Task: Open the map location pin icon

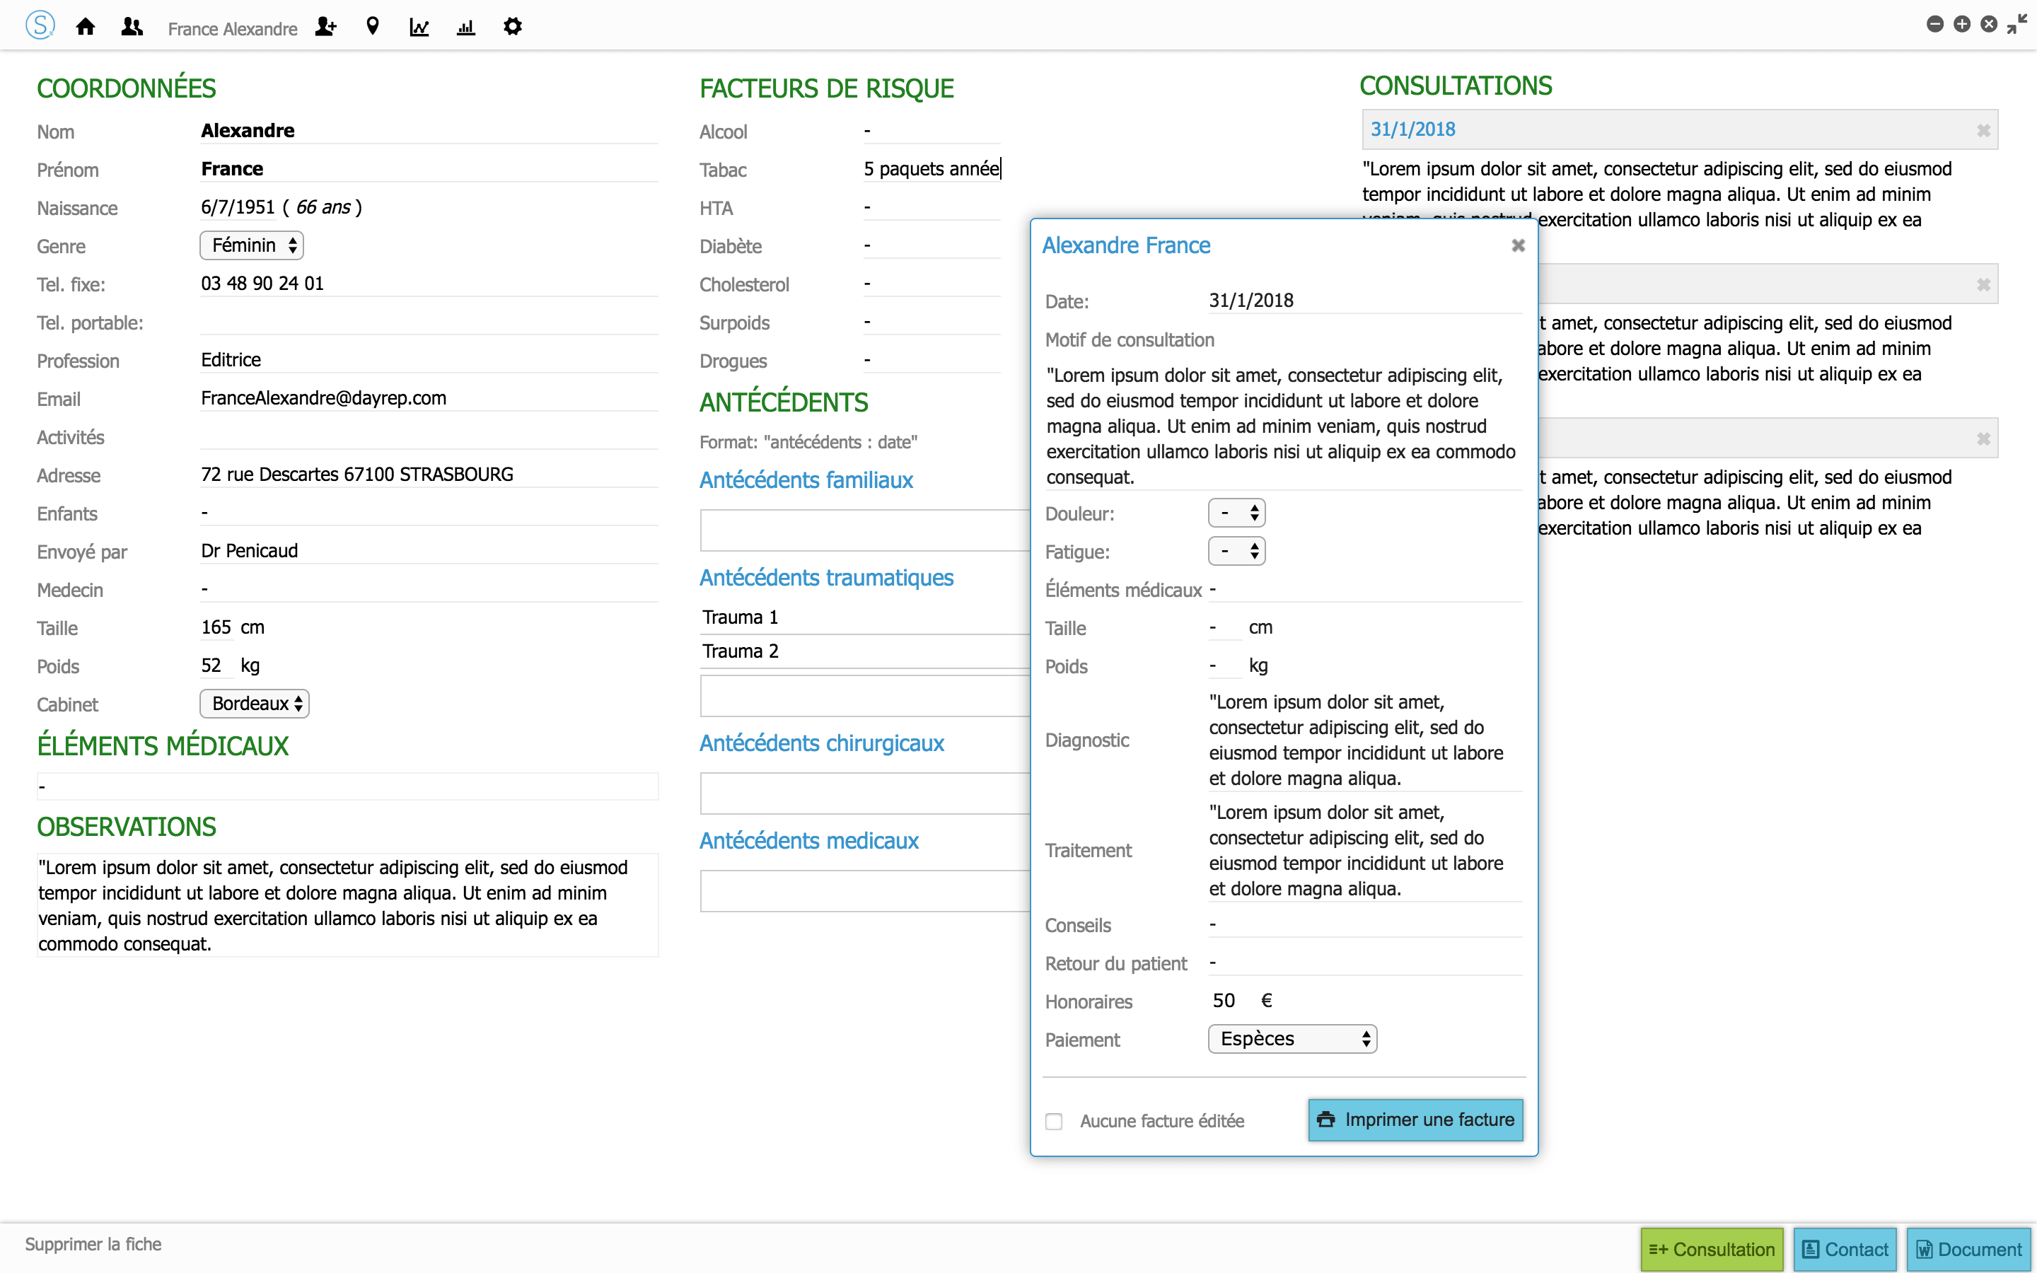Action: click(x=372, y=27)
